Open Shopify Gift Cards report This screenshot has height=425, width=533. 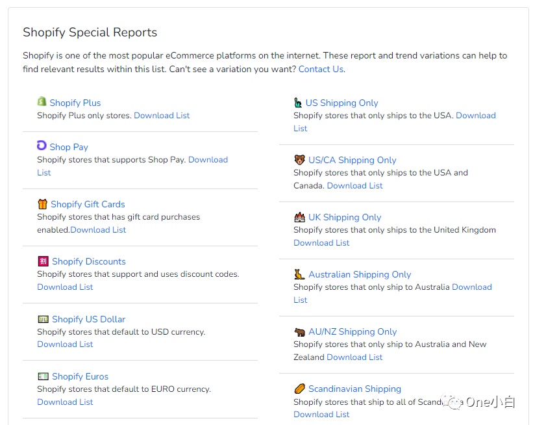coord(88,204)
